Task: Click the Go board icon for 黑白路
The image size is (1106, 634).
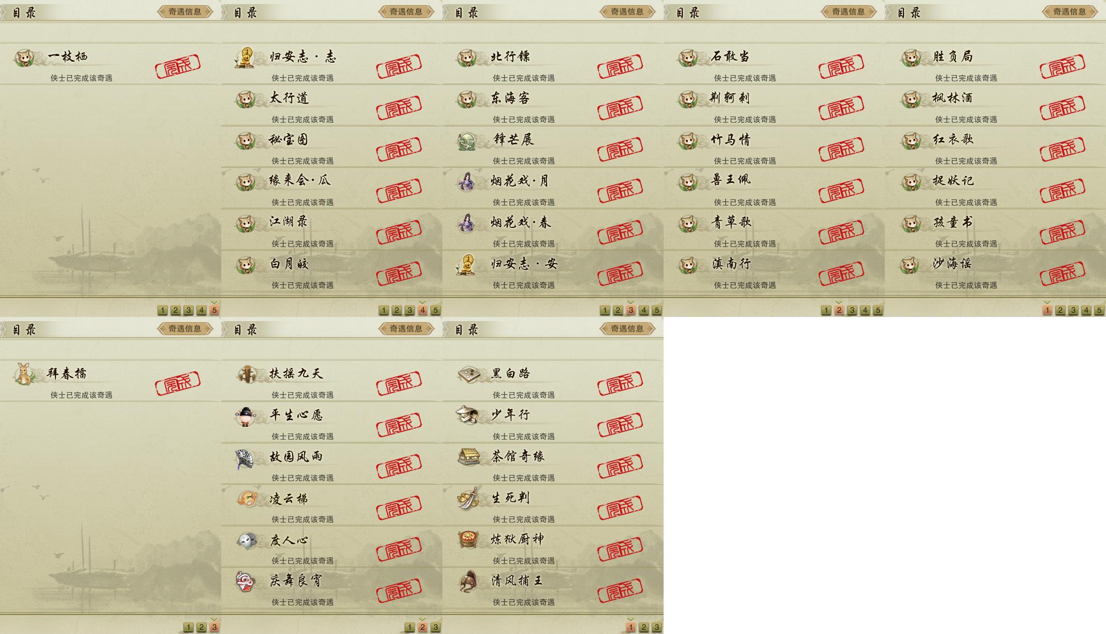Action: pos(468,374)
